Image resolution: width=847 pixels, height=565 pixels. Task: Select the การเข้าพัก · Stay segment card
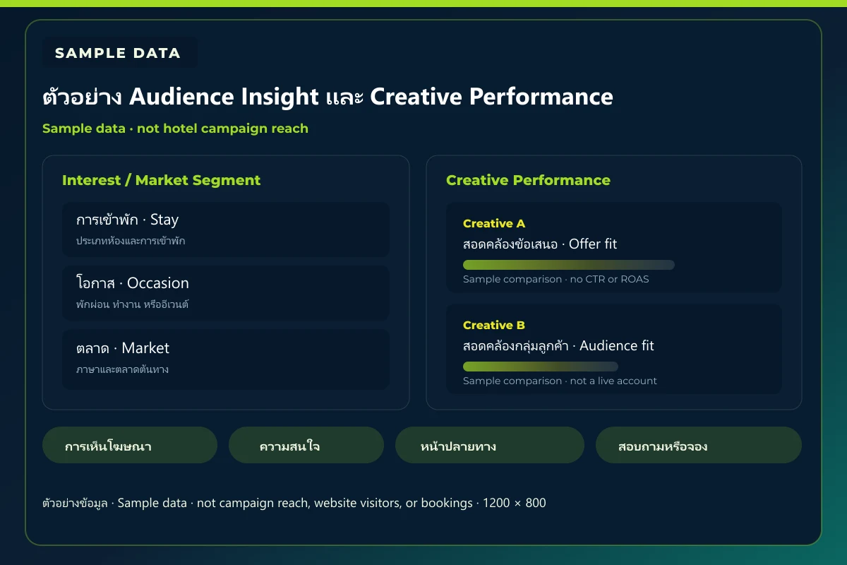[226, 230]
